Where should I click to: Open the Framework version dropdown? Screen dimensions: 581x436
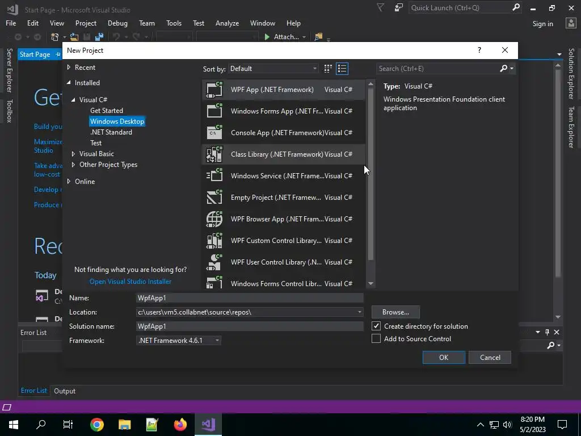click(179, 341)
